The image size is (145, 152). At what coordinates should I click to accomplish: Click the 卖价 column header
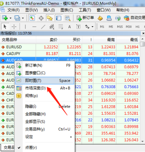click(x=47, y=40)
